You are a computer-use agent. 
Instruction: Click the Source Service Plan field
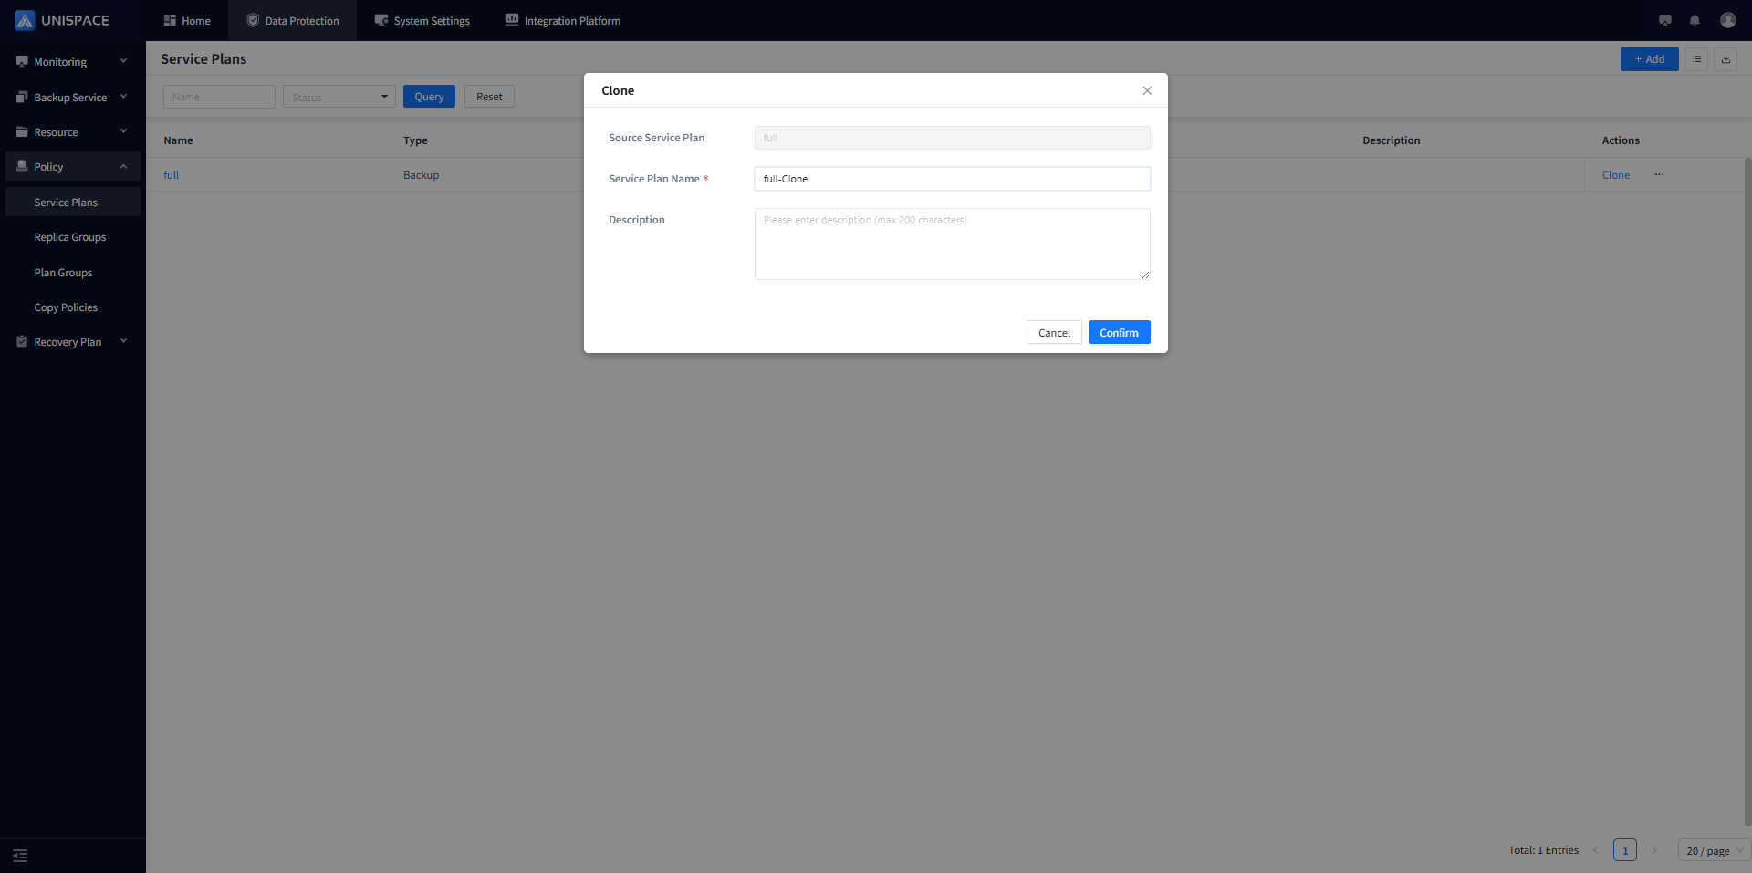pos(952,138)
